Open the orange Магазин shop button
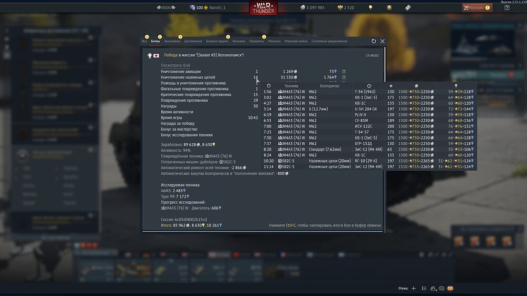Viewport: 527px width, 296px height. tap(477, 7)
